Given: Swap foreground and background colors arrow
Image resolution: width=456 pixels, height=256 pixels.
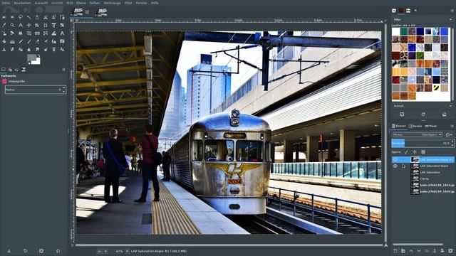Looking at the screenshot, I should tap(38, 55).
